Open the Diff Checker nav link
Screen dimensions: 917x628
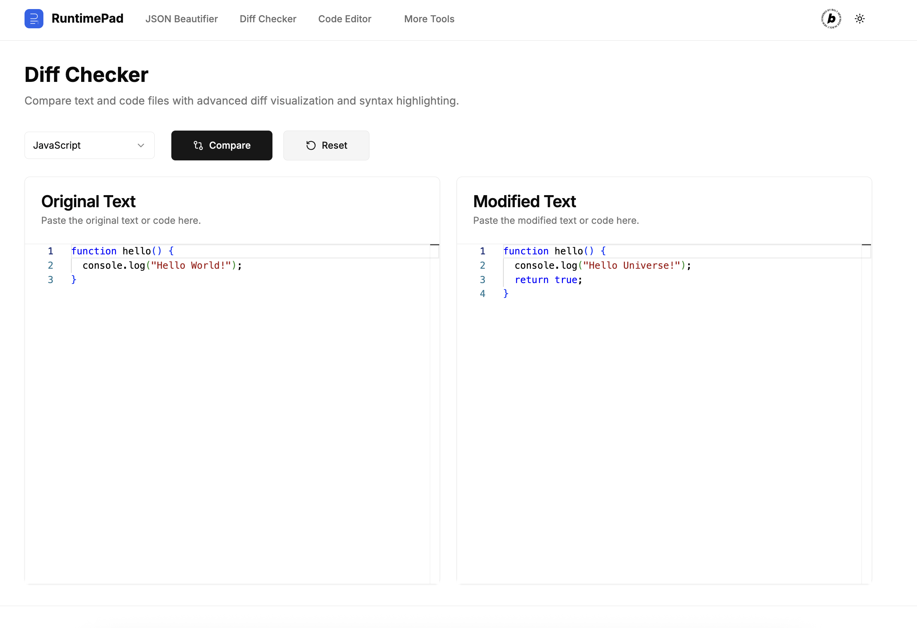268,19
